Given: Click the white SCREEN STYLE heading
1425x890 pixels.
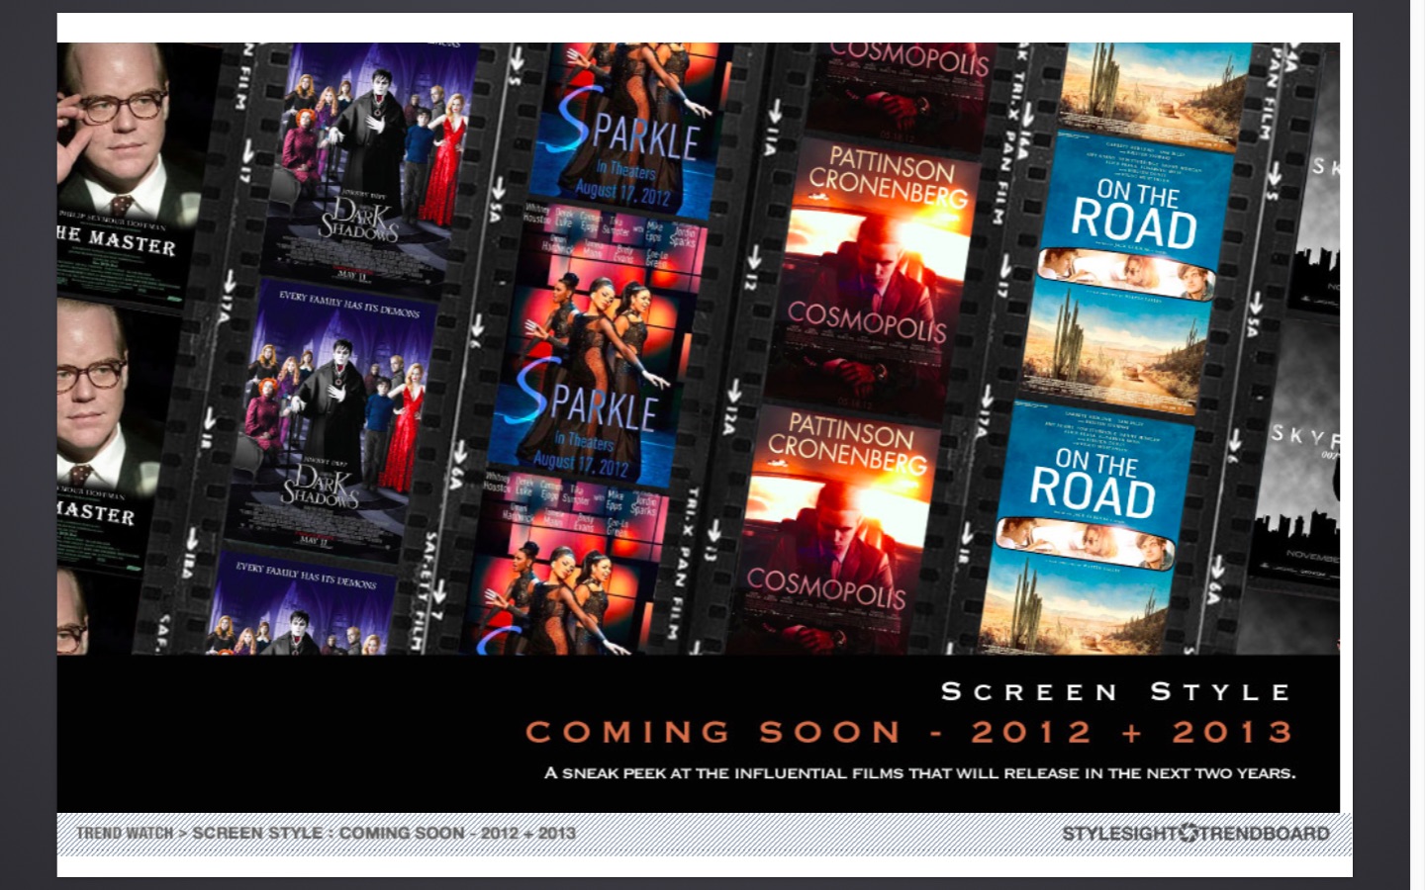Looking at the screenshot, I should [x=1116, y=691].
